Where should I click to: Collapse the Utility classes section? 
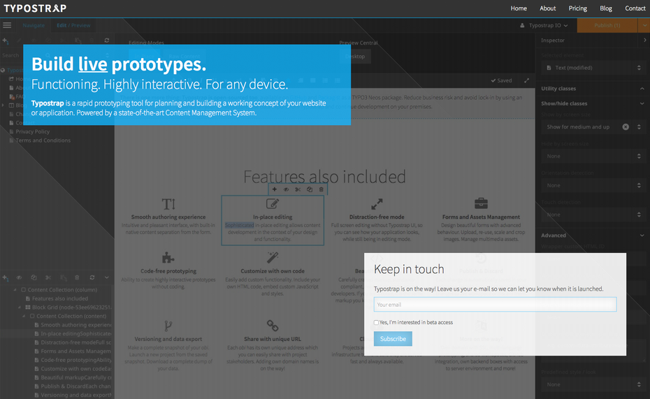[642, 88]
